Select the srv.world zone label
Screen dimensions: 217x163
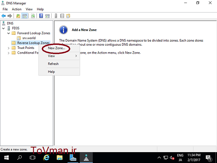(x=29, y=38)
